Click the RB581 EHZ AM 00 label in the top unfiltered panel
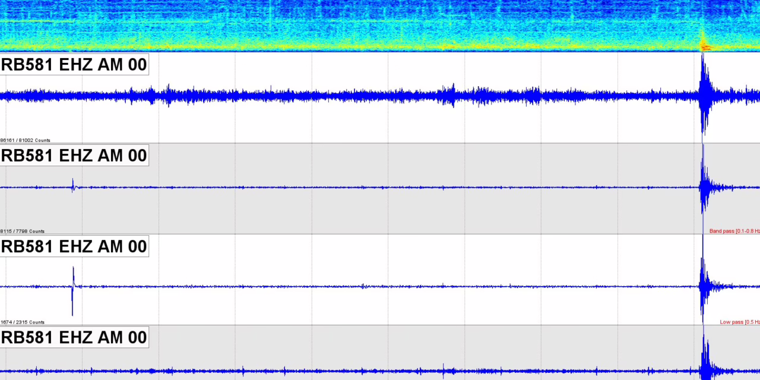760x380 pixels. tap(74, 65)
